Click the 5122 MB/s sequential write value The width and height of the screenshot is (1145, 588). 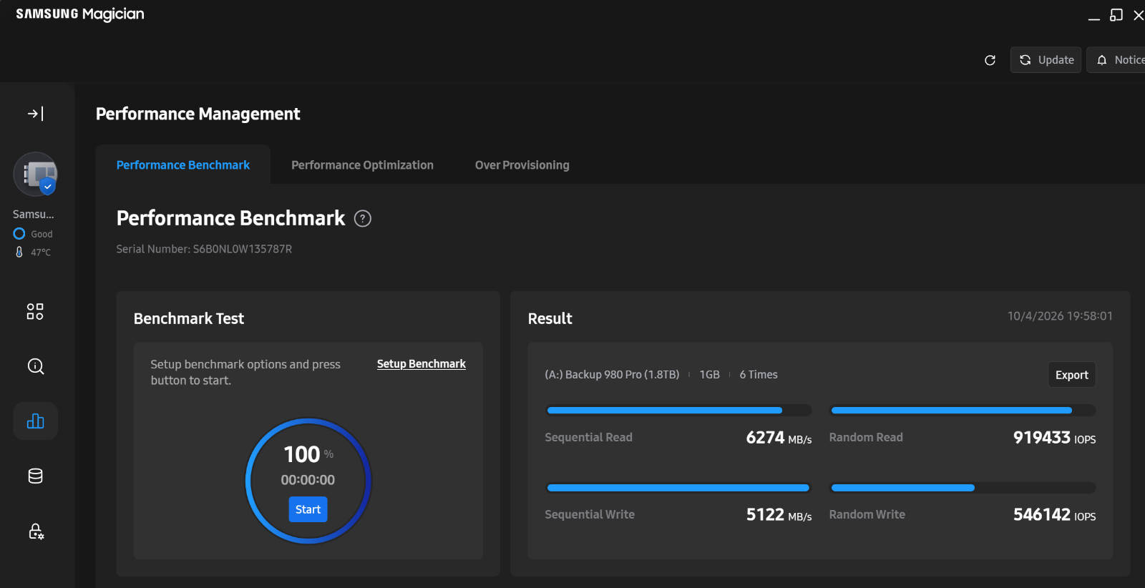point(779,515)
